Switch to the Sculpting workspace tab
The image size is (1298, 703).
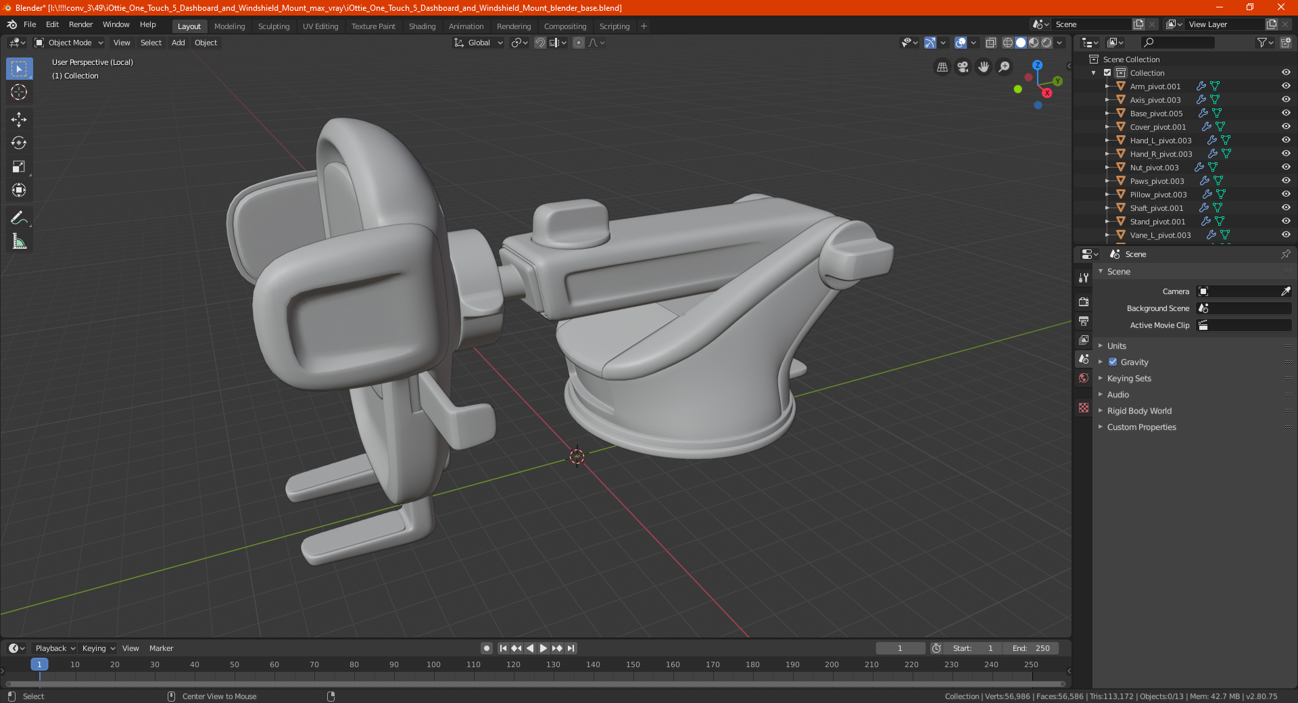274,26
